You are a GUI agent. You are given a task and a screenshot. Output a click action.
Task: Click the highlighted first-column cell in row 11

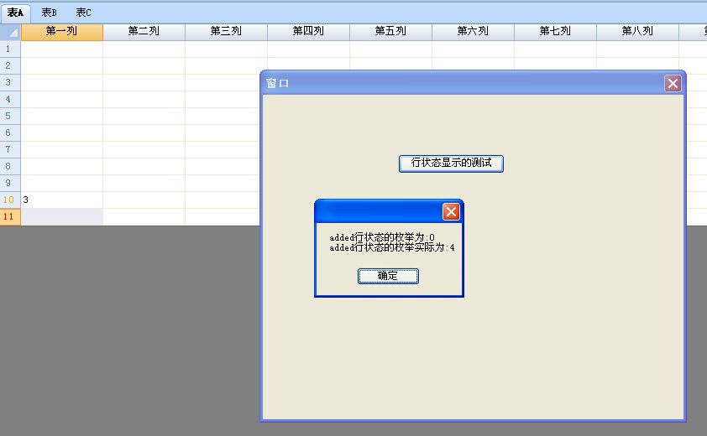(x=62, y=216)
